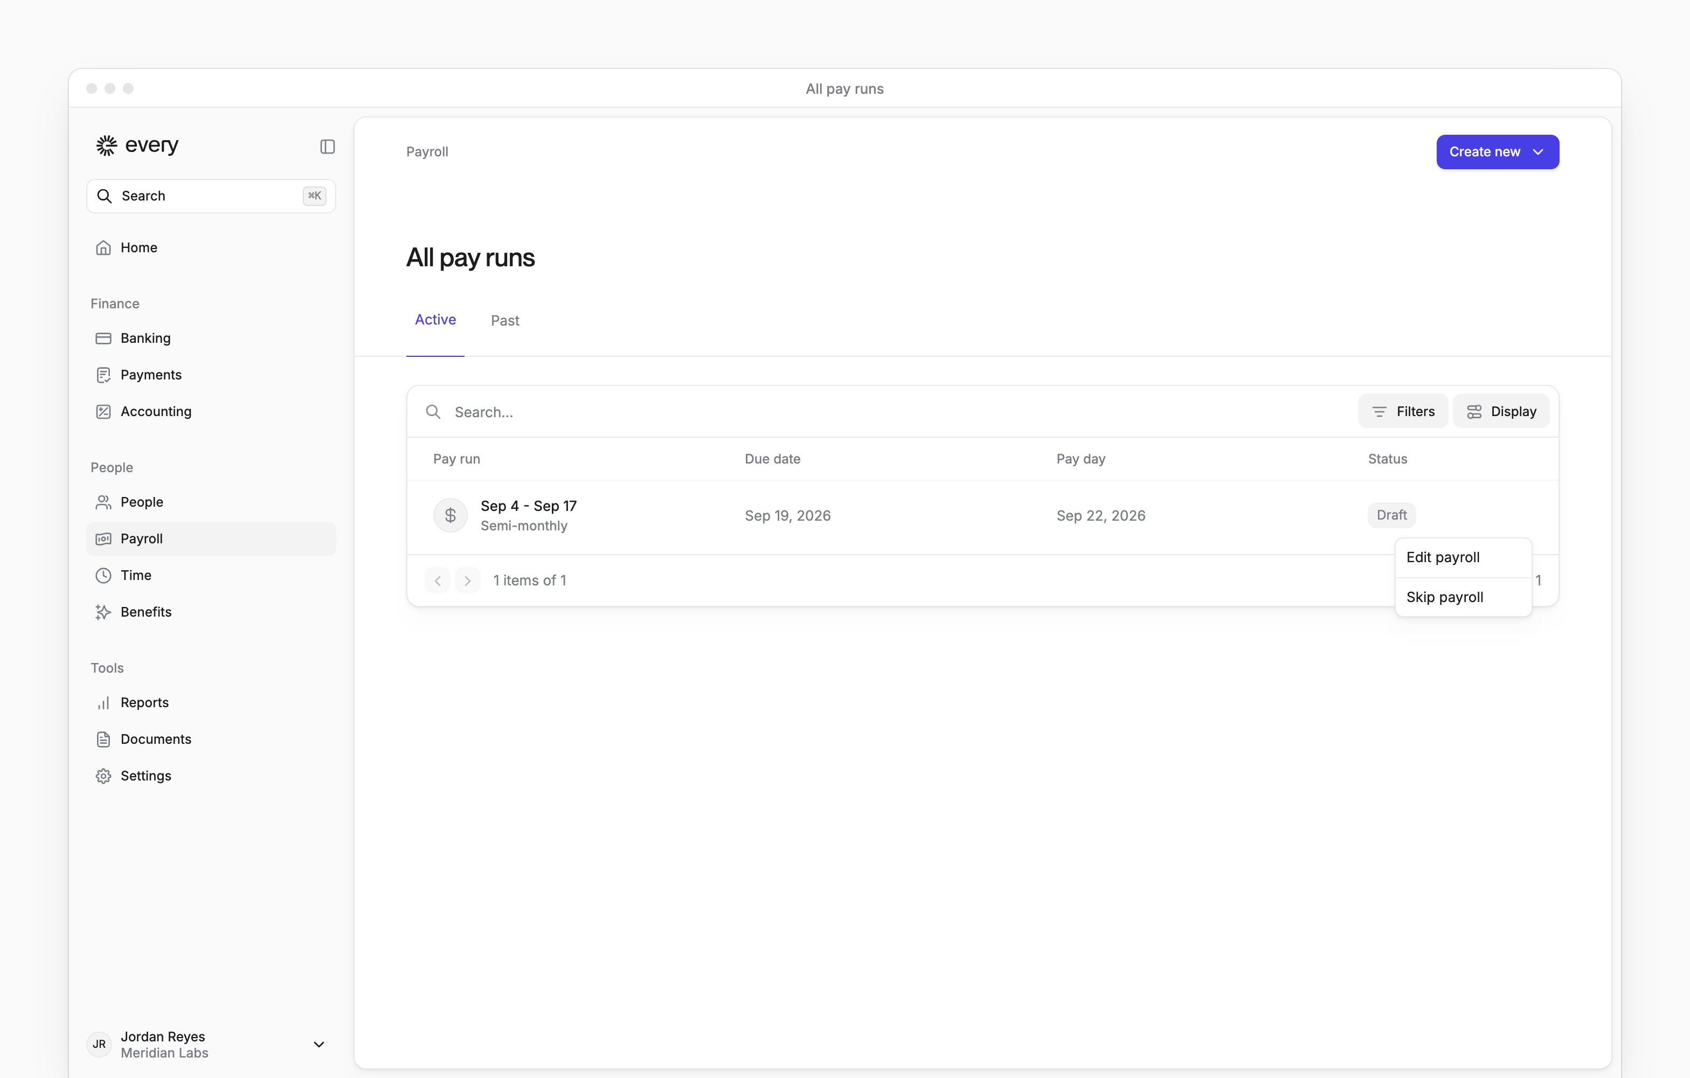Switch to the Active tab
1690x1078 pixels.
click(x=435, y=320)
